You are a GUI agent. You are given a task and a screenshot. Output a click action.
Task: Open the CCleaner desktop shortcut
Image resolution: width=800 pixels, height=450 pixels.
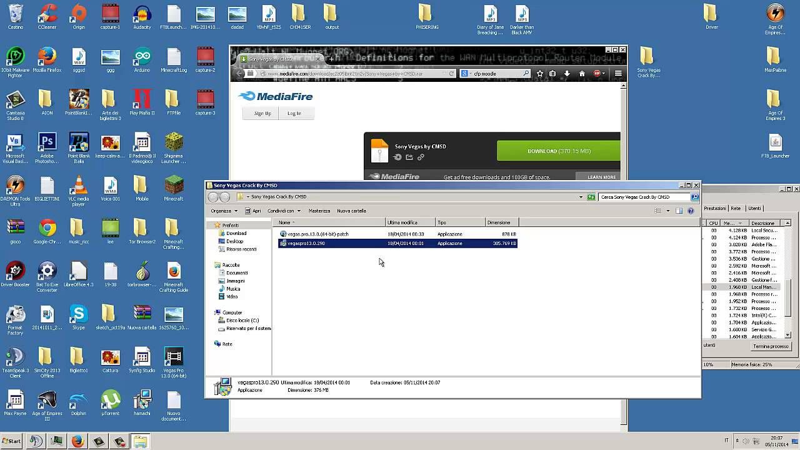tap(47, 17)
